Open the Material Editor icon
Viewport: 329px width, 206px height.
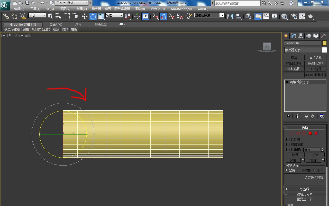284,16
